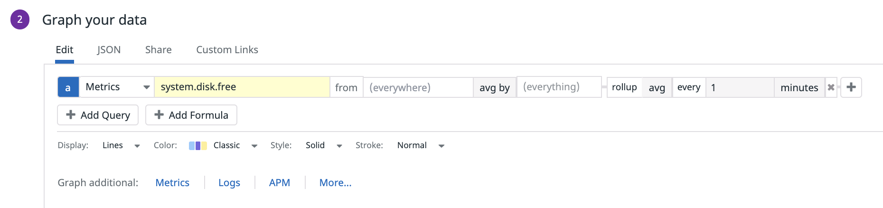The width and height of the screenshot is (883, 208).
Task: Expand the Style Solid dropdown
Action: 323,146
